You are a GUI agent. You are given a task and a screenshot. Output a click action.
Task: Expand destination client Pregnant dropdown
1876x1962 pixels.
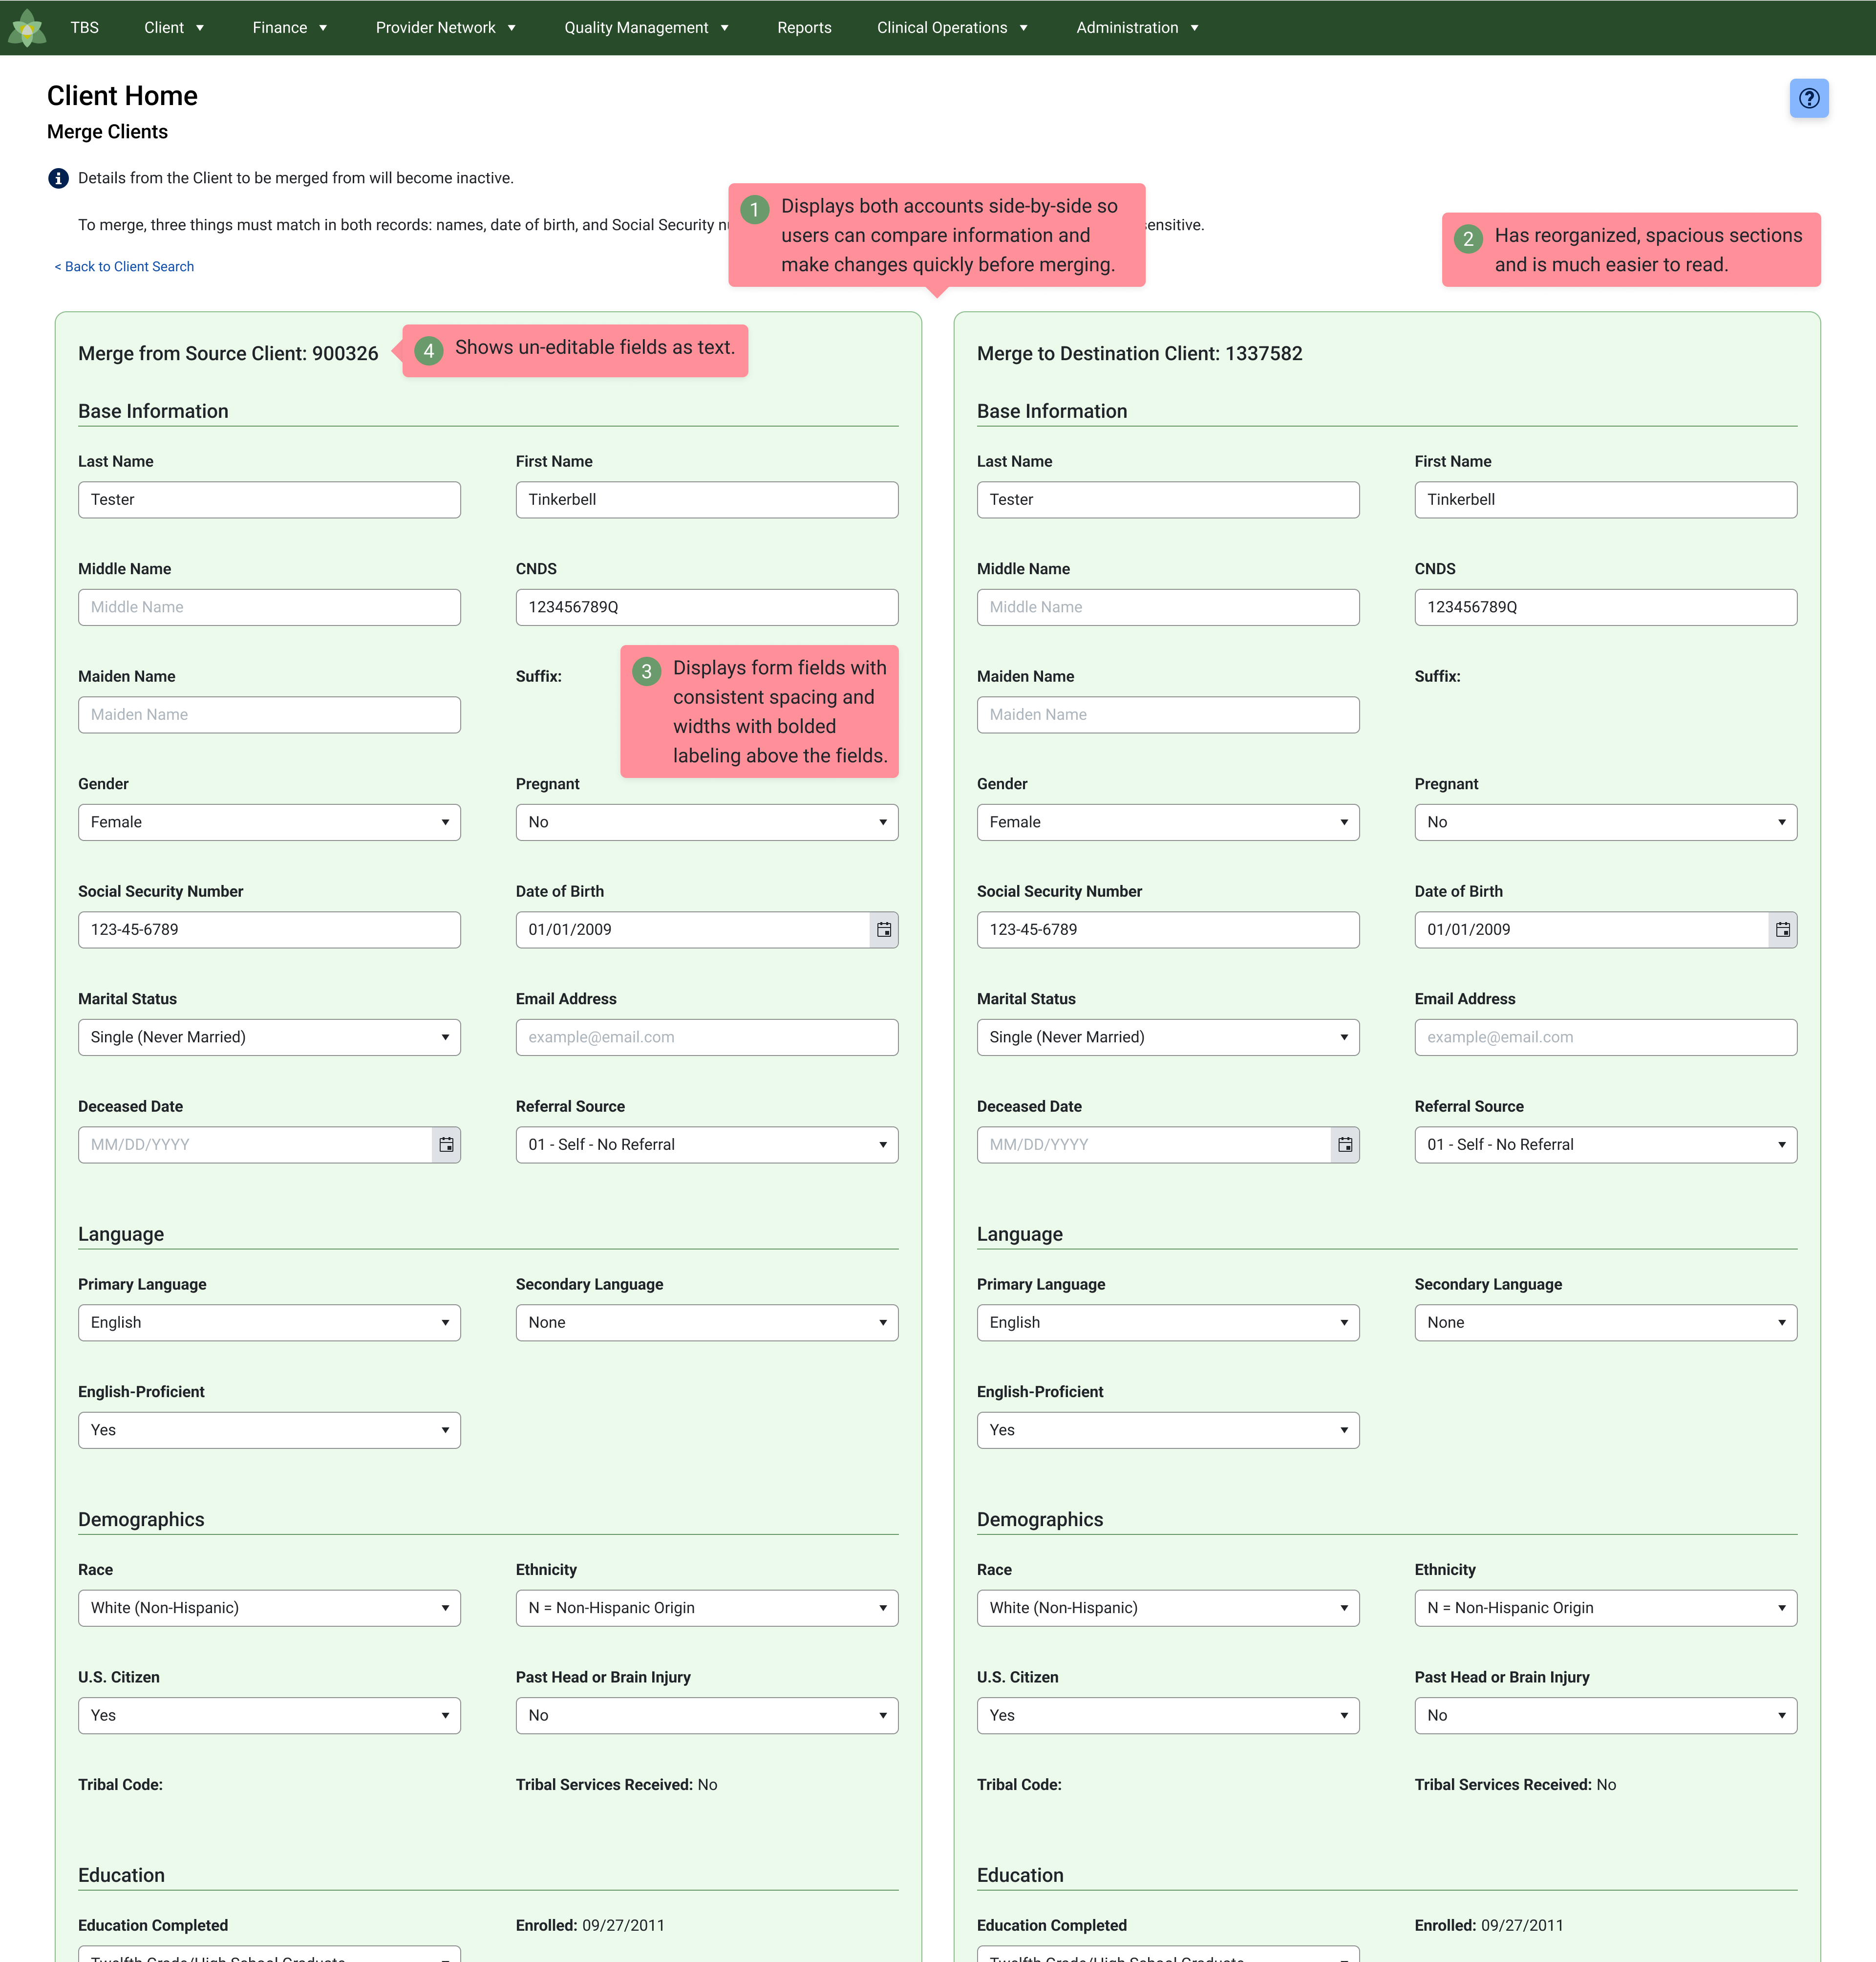(x=1606, y=822)
